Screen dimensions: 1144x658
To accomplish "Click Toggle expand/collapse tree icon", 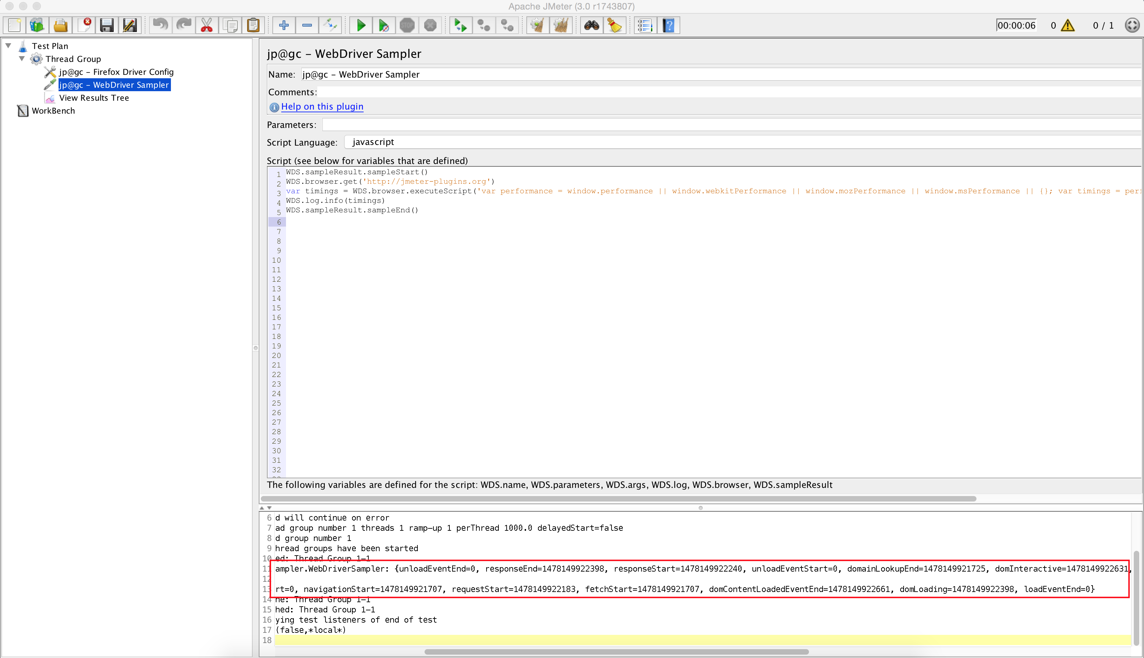I will coord(331,25).
